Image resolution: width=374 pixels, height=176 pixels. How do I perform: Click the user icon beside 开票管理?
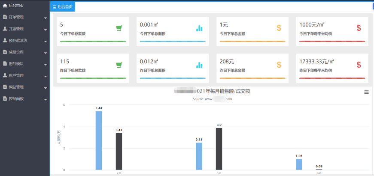tap(5, 29)
